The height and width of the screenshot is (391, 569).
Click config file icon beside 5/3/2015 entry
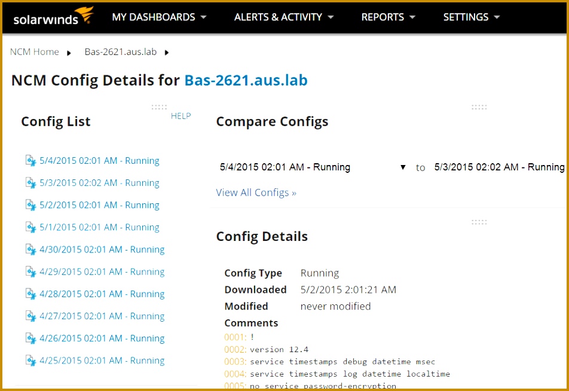click(x=30, y=182)
